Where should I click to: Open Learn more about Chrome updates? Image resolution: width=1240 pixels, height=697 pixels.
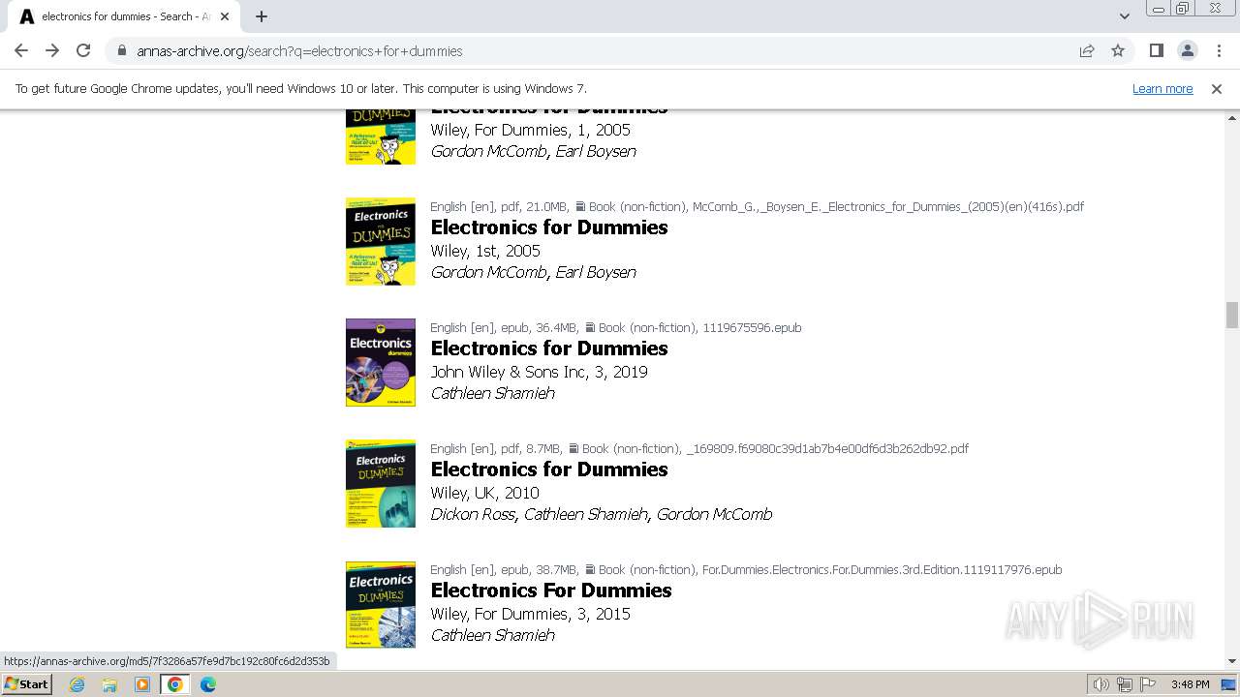(1162, 88)
